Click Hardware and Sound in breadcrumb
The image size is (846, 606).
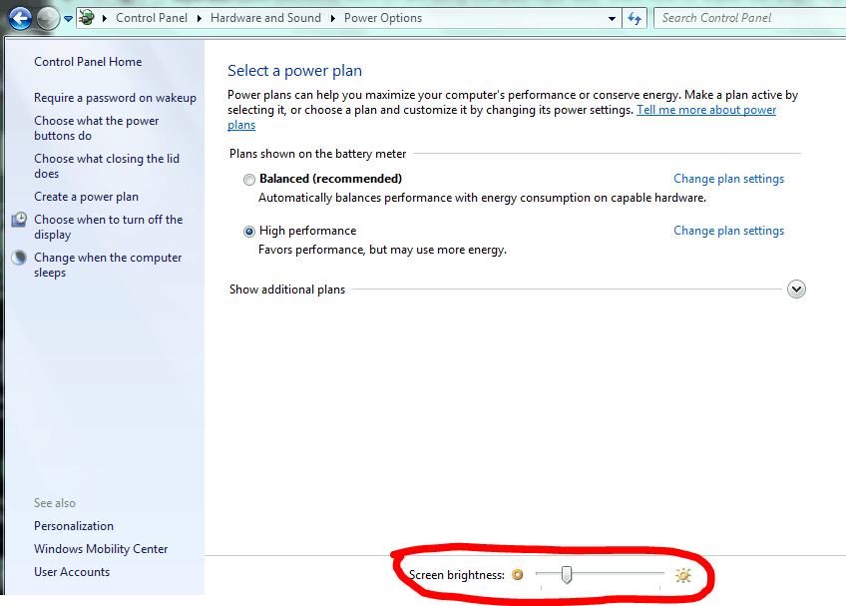(x=265, y=18)
